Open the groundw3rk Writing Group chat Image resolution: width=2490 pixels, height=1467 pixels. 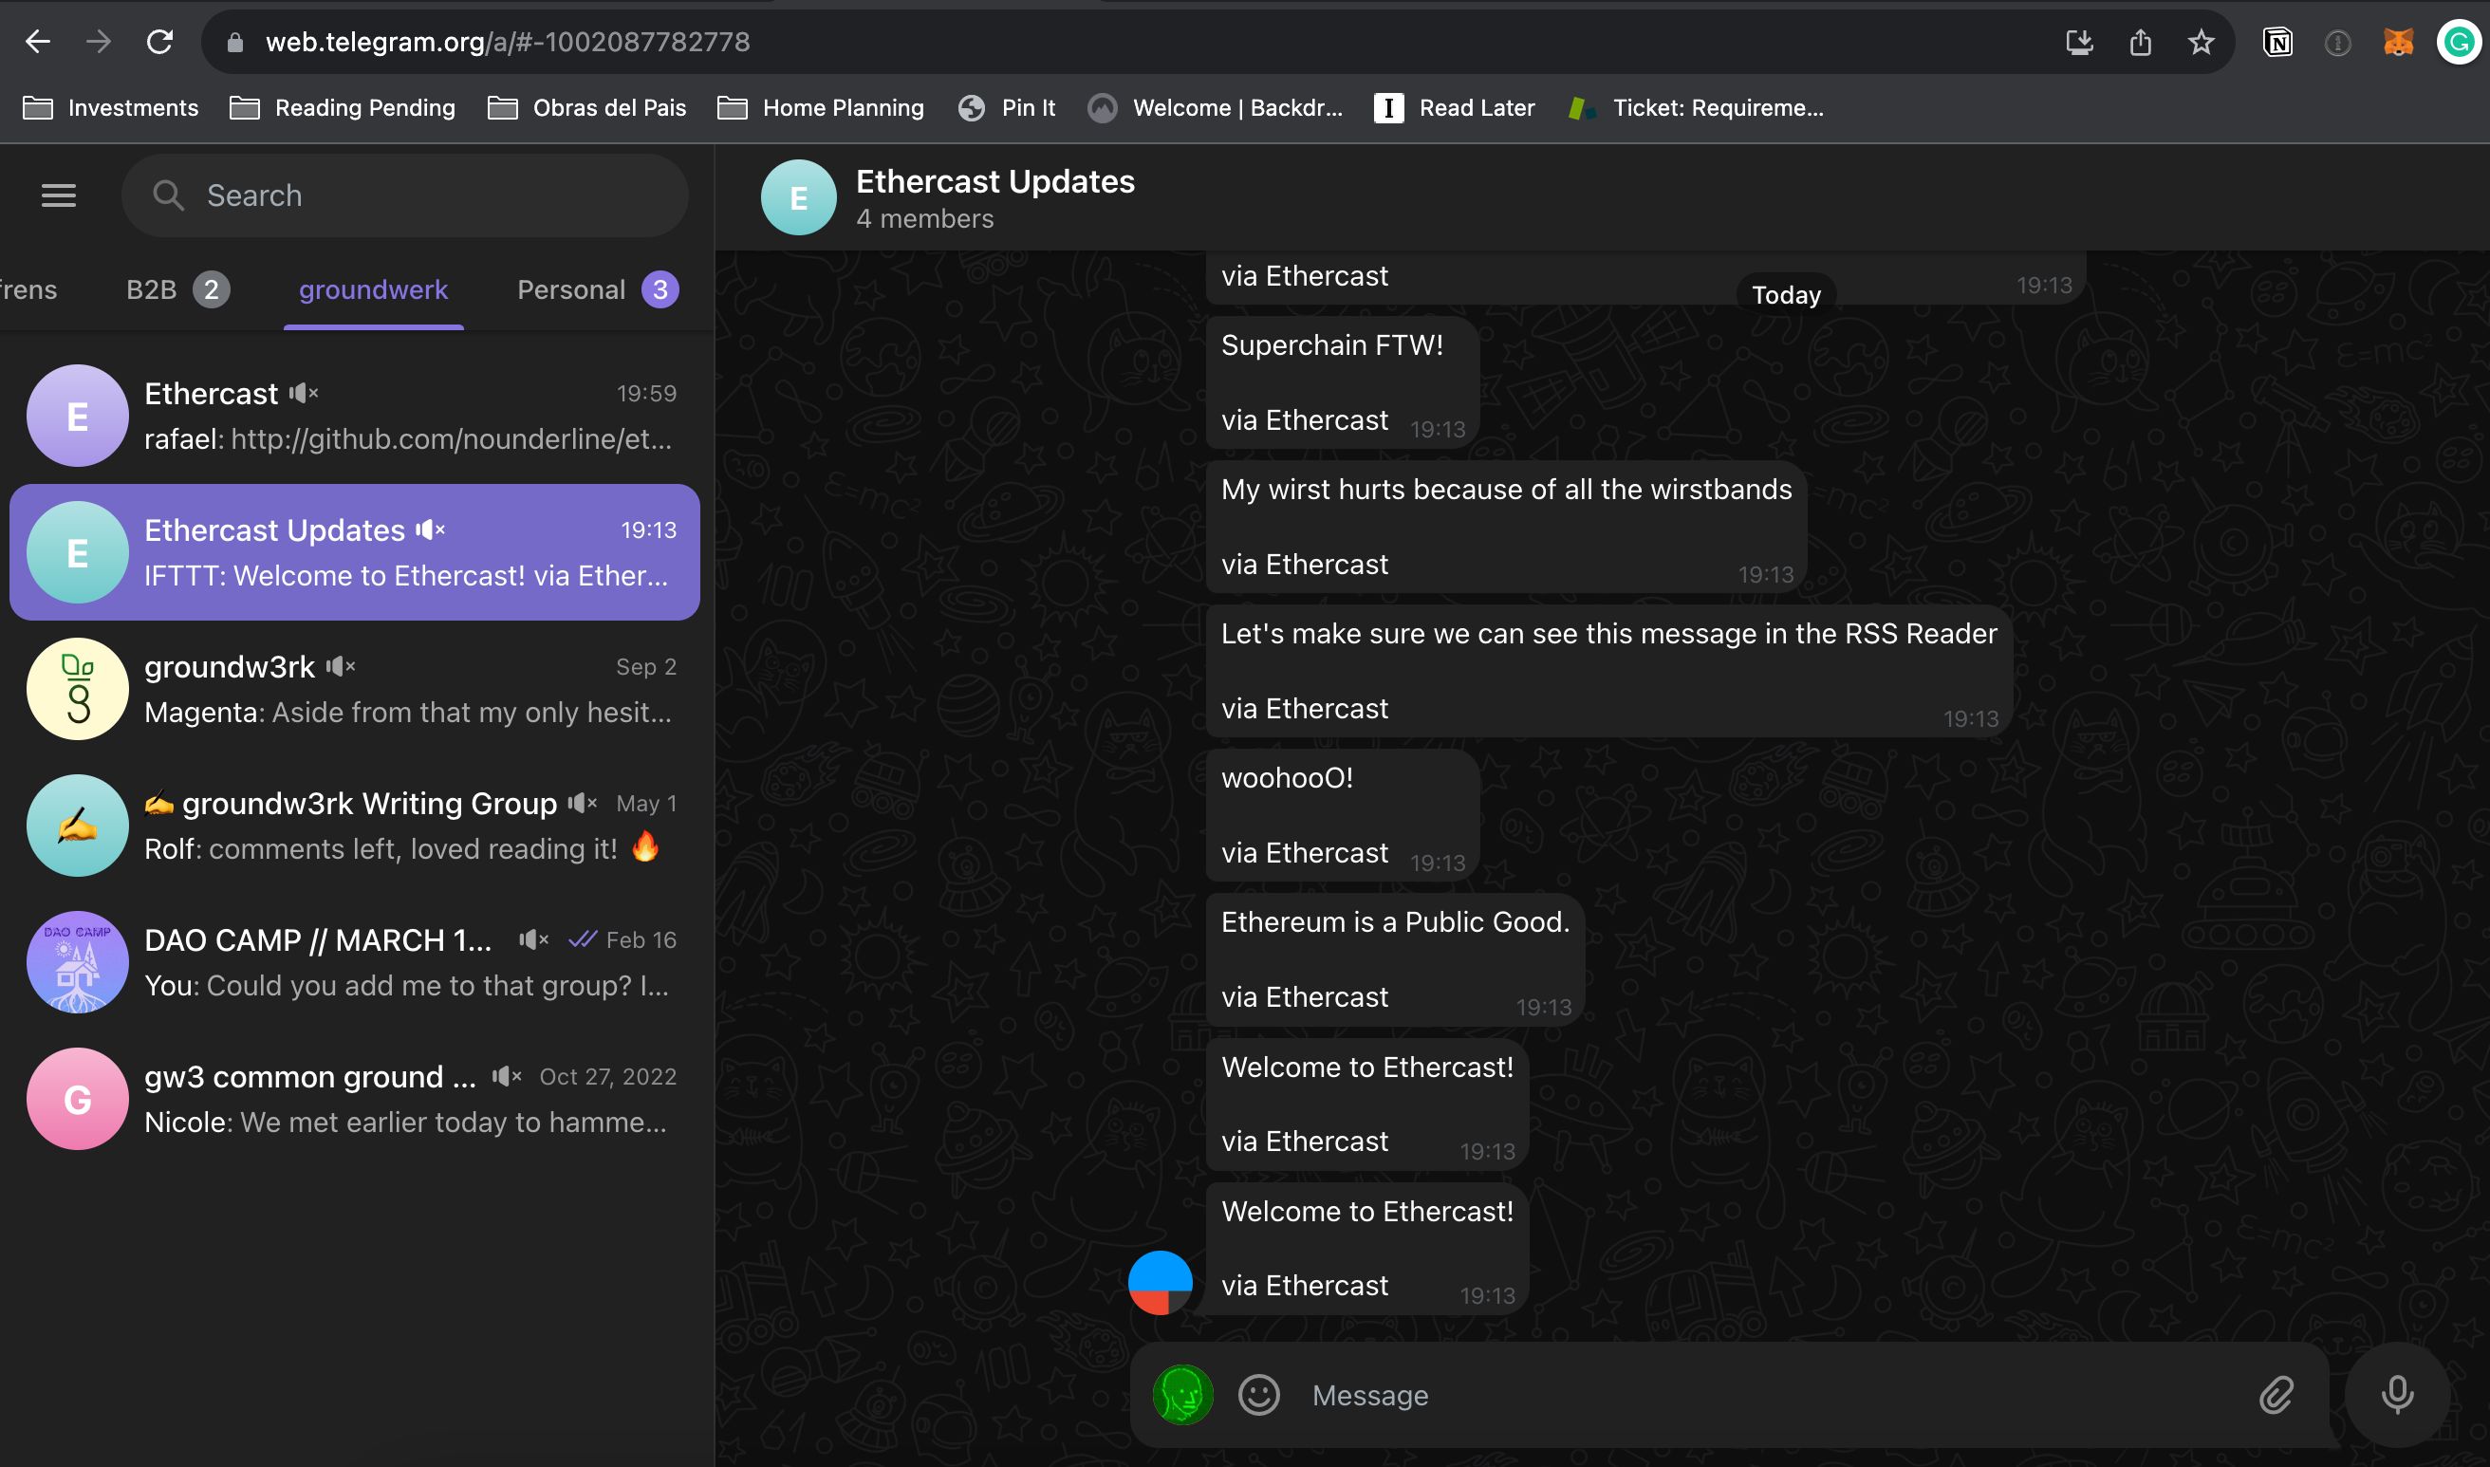coord(355,826)
